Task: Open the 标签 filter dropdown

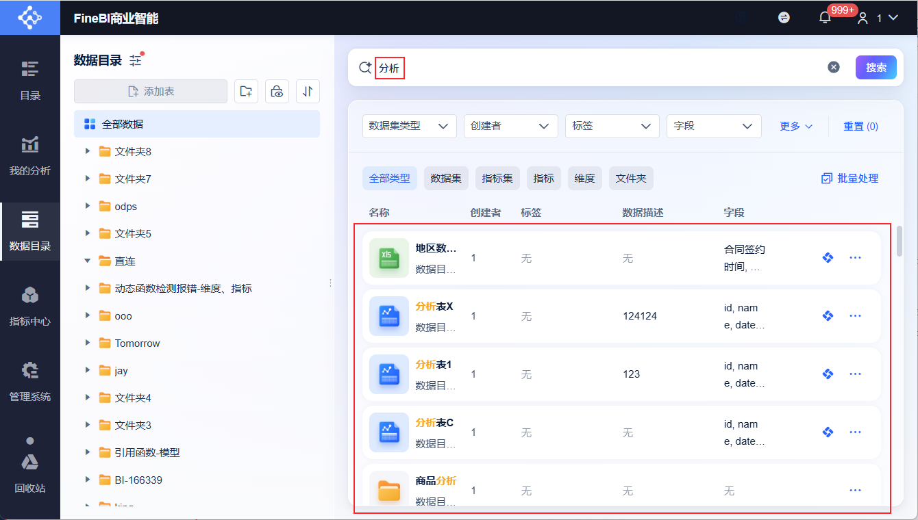Action: [612, 126]
